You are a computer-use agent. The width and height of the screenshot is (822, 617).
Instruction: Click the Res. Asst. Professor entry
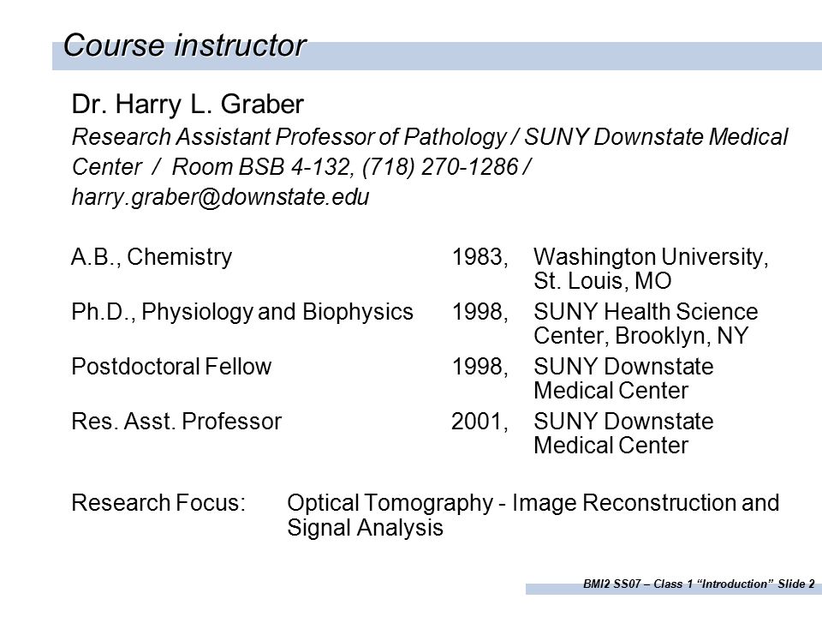click(176, 422)
